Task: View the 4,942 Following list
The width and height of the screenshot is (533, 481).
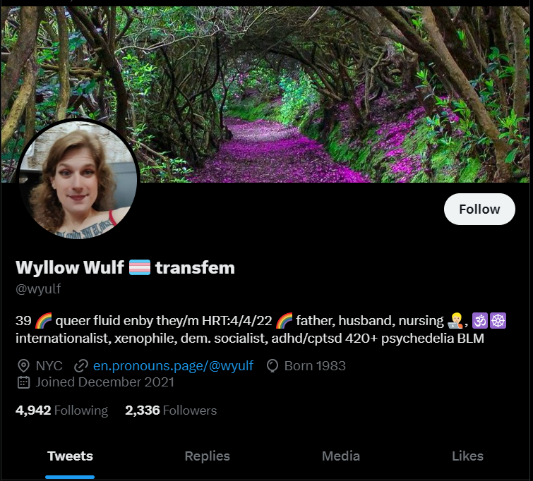Action: point(61,410)
